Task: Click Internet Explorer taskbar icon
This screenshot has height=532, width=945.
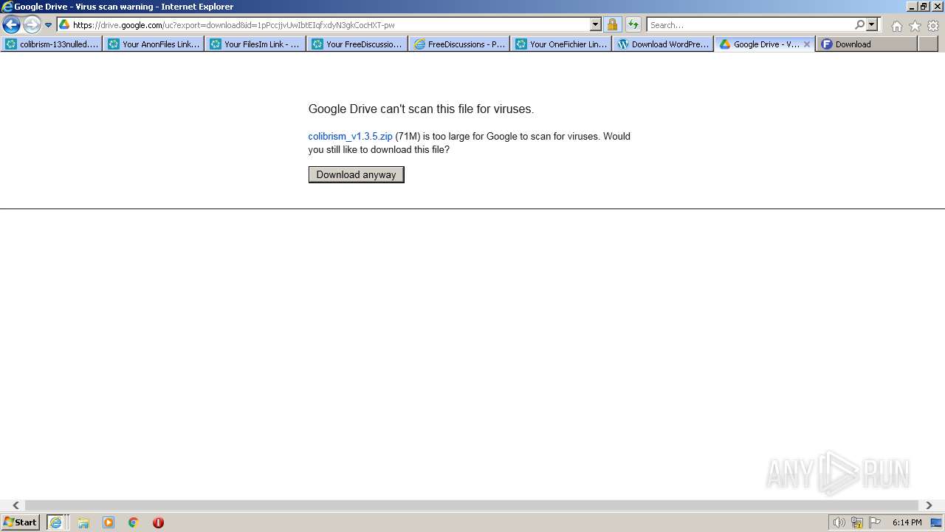Action: 57,522
